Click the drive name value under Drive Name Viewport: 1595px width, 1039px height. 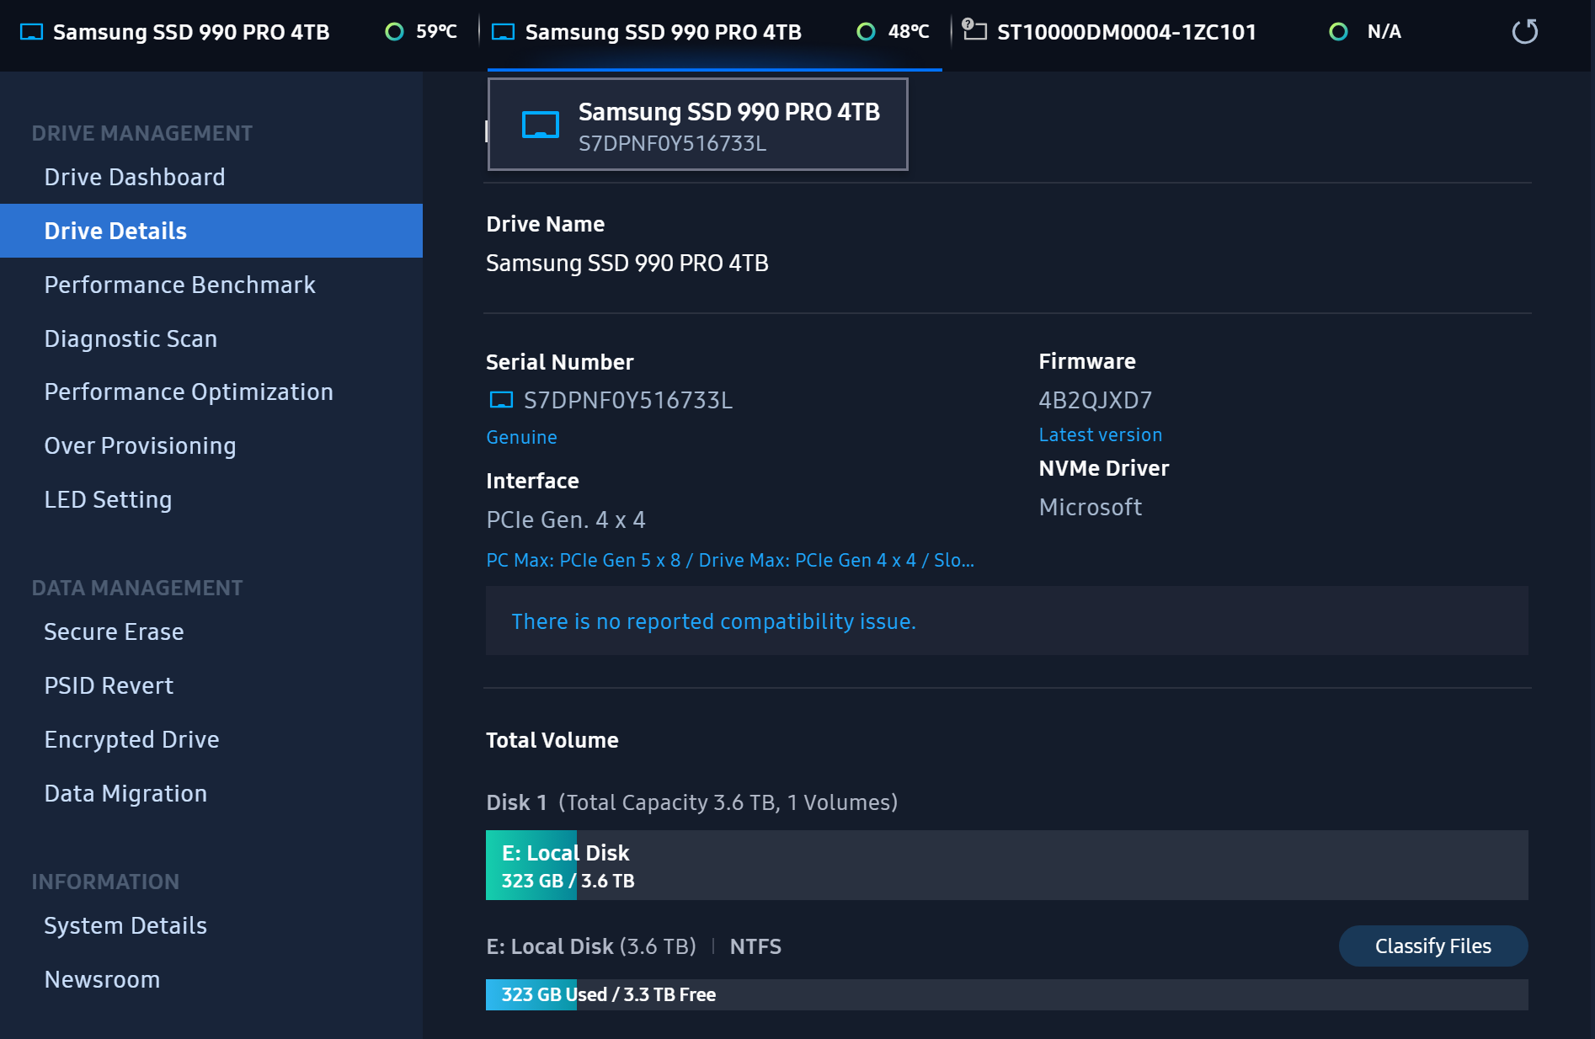point(627,263)
